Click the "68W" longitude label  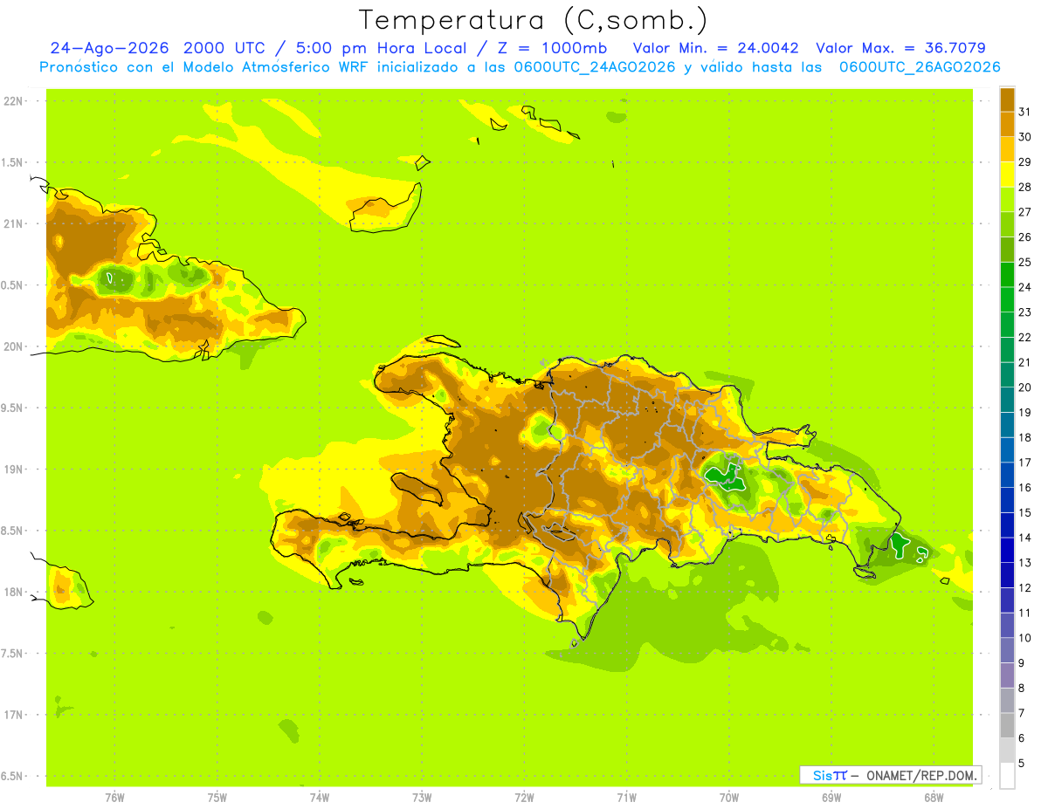click(933, 797)
